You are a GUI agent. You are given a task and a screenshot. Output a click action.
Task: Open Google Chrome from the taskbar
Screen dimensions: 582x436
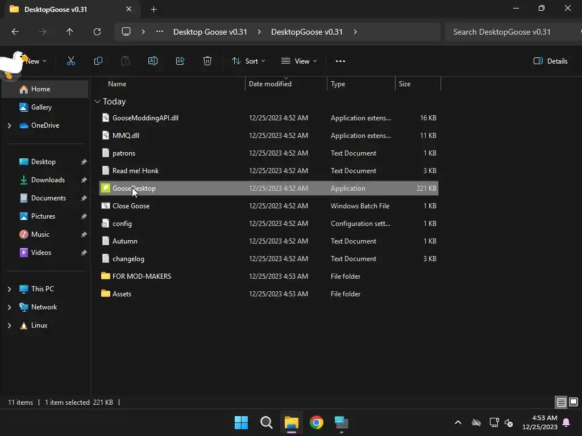316,422
